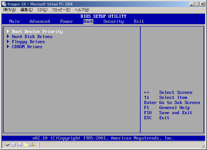Image resolution: width=207 pixels, height=150 pixels.
Task: Expand the Boot Device Priority submenu
Action: point(37,31)
